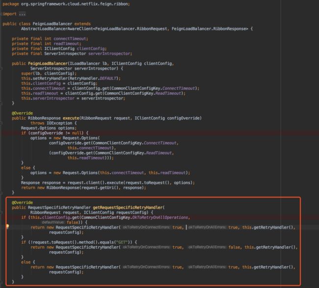Click 'IClientConfig requestConfig' parameter

[116, 212]
